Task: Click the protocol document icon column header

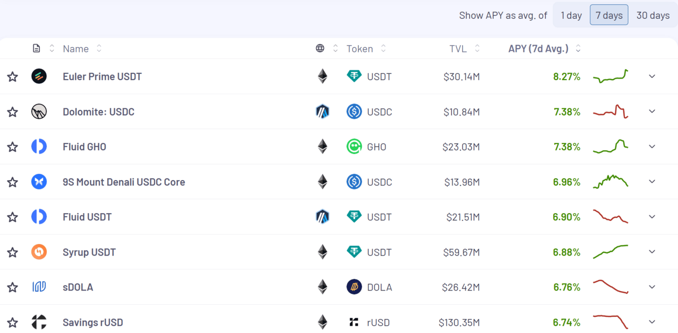Action: 36,49
